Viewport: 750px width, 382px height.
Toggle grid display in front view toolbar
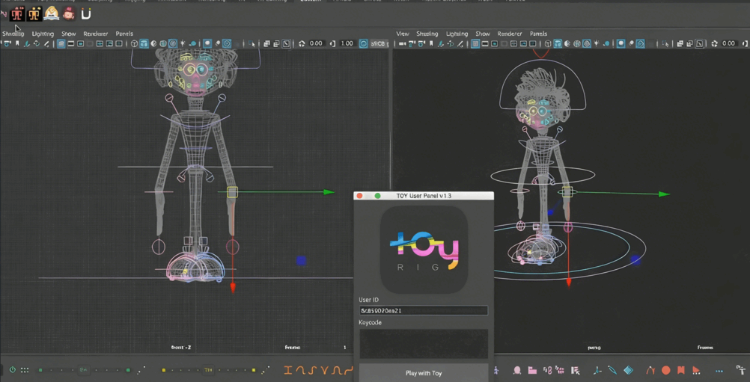61,43
